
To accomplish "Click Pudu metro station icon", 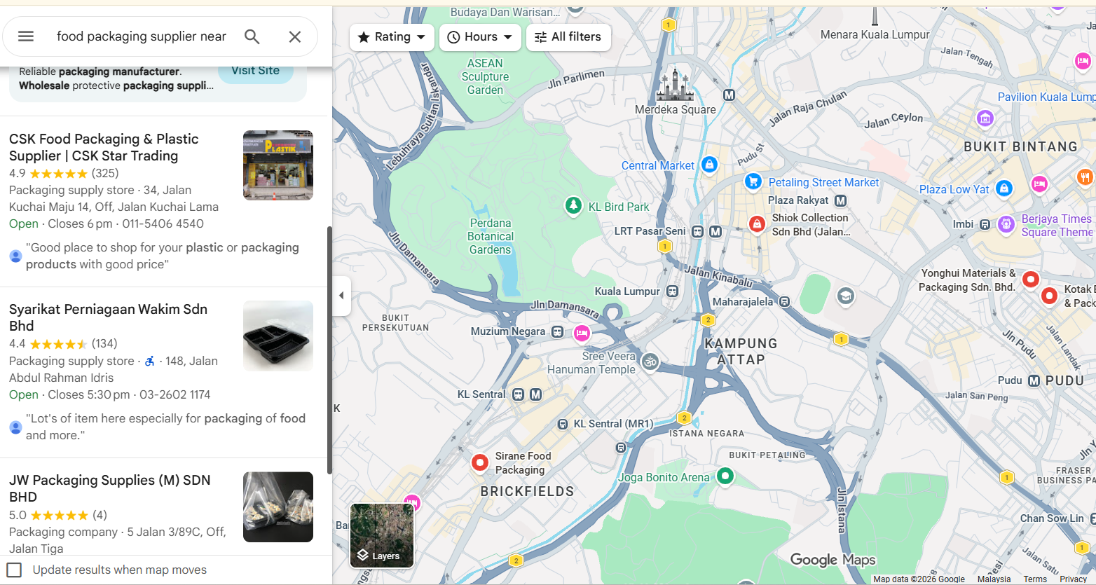I will pos(1034,381).
